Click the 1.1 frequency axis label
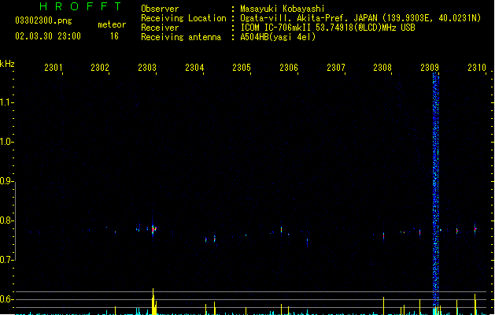The image size is (495, 315). (x=6, y=102)
